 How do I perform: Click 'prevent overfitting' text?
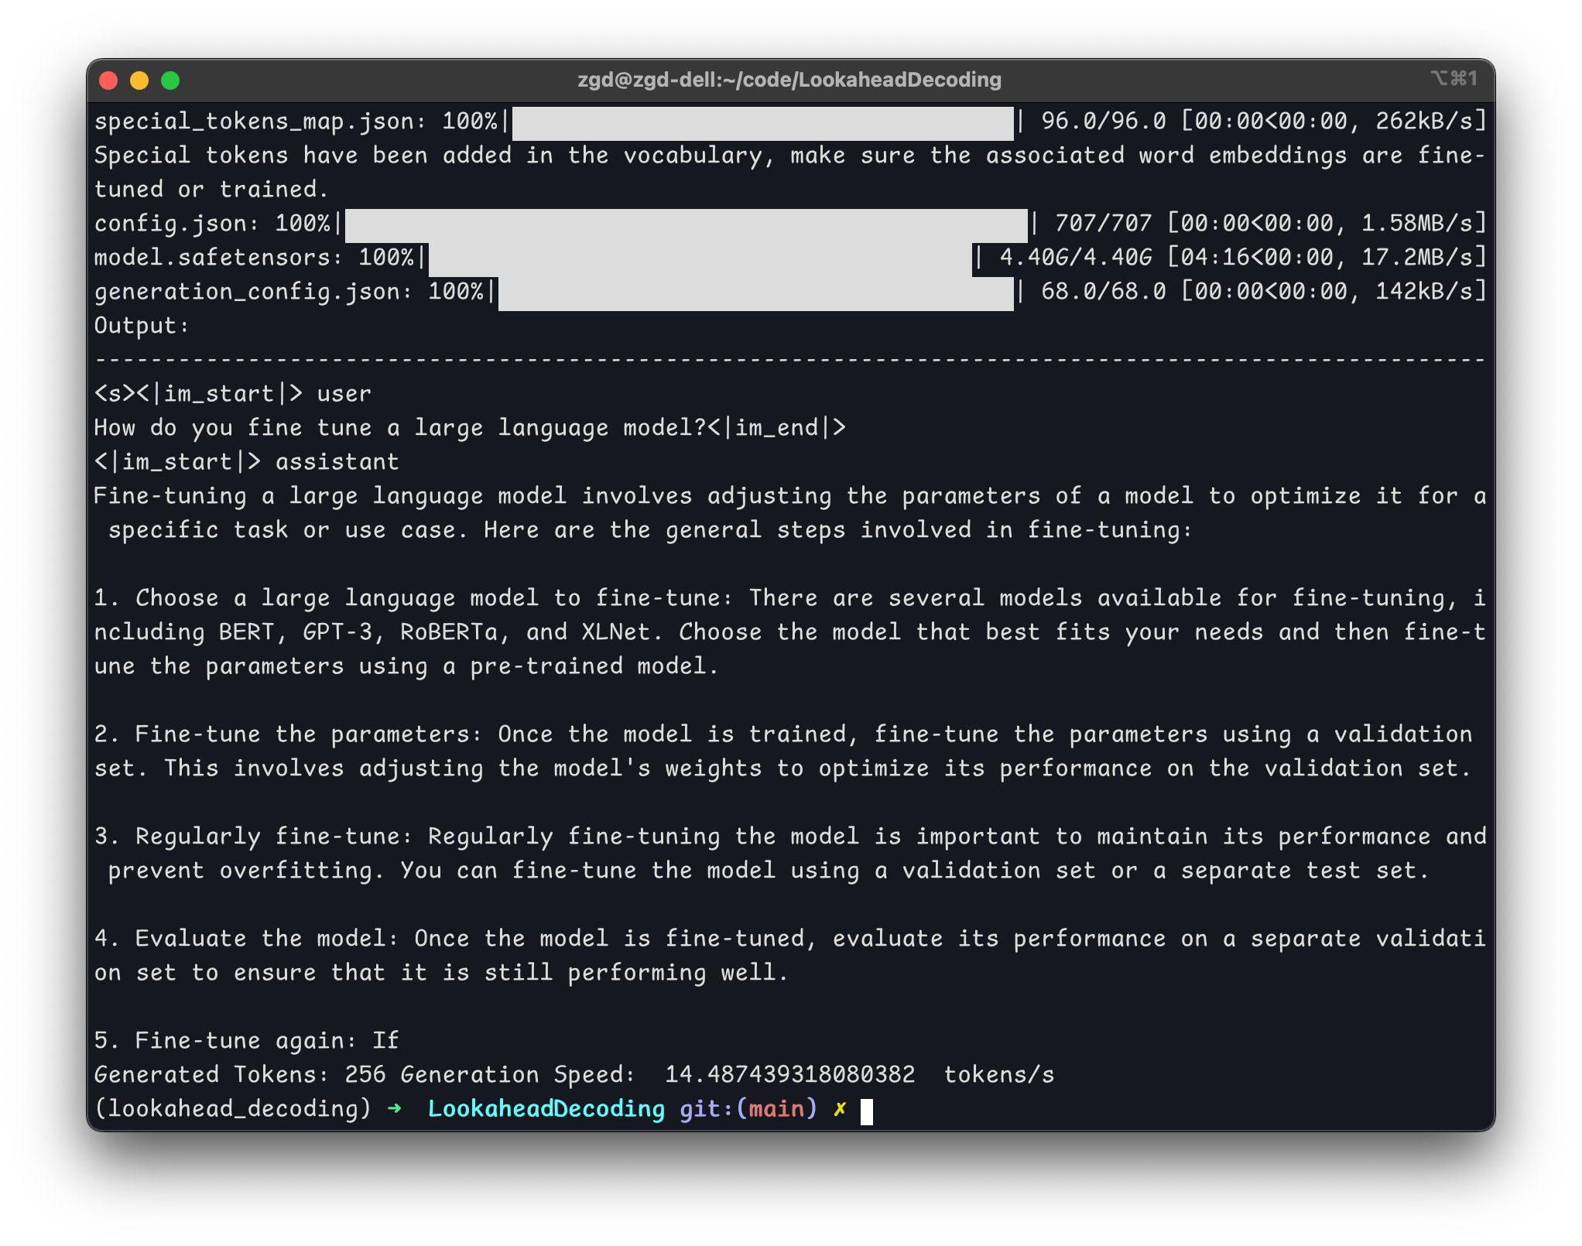coord(239,871)
